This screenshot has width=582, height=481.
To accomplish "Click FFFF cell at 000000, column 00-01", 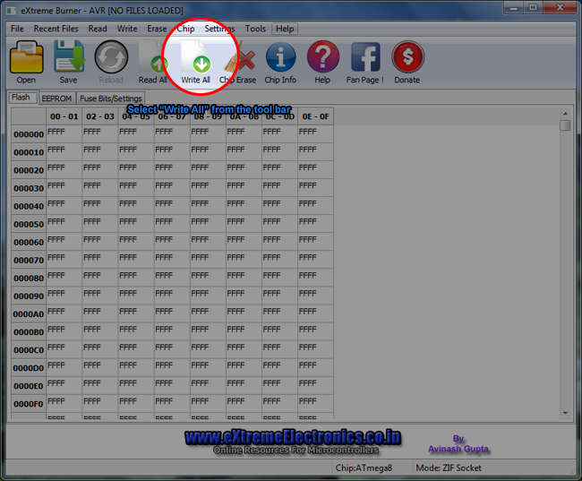I will click(64, 134).
